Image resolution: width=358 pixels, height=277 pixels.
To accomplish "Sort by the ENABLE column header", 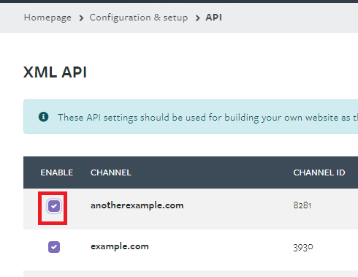I will click(57, 172).
